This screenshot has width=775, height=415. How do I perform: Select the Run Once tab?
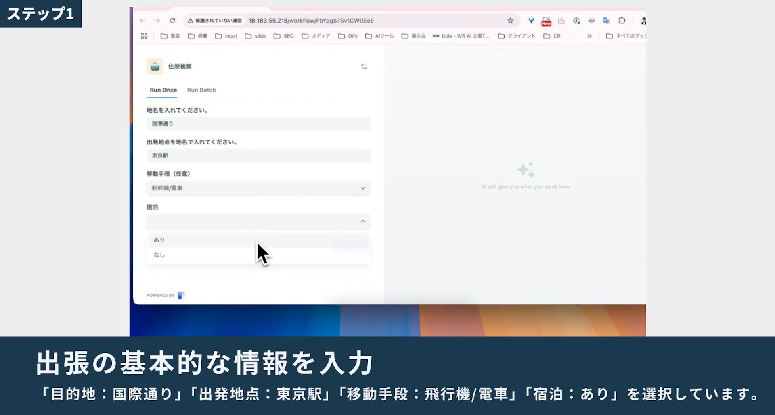point(163,90)
